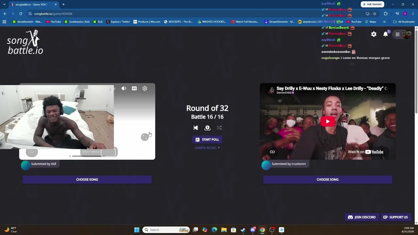The image size is (418, 235).
Task: Select the songbattle.io browser tab
Action: [34, 5]
